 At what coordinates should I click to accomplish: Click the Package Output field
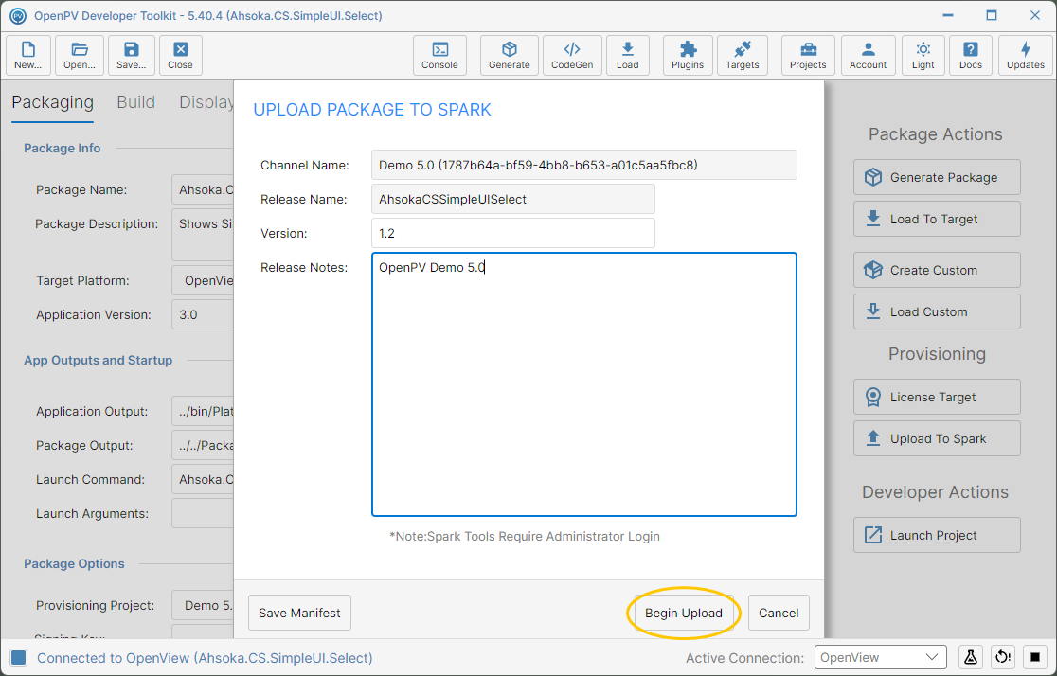coord(203,446)
